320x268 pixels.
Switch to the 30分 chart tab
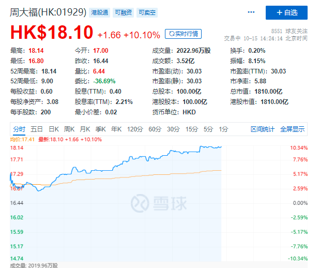point(173,129)
